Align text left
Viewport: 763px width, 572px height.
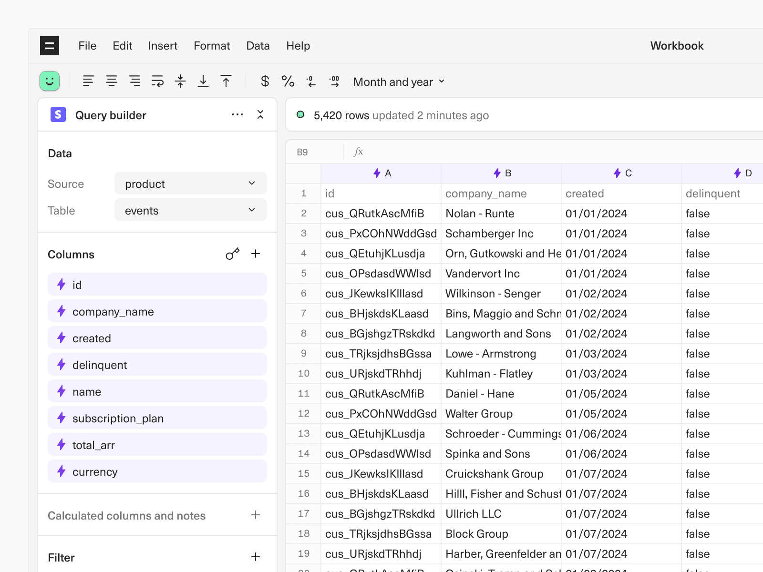coord(88,81)
